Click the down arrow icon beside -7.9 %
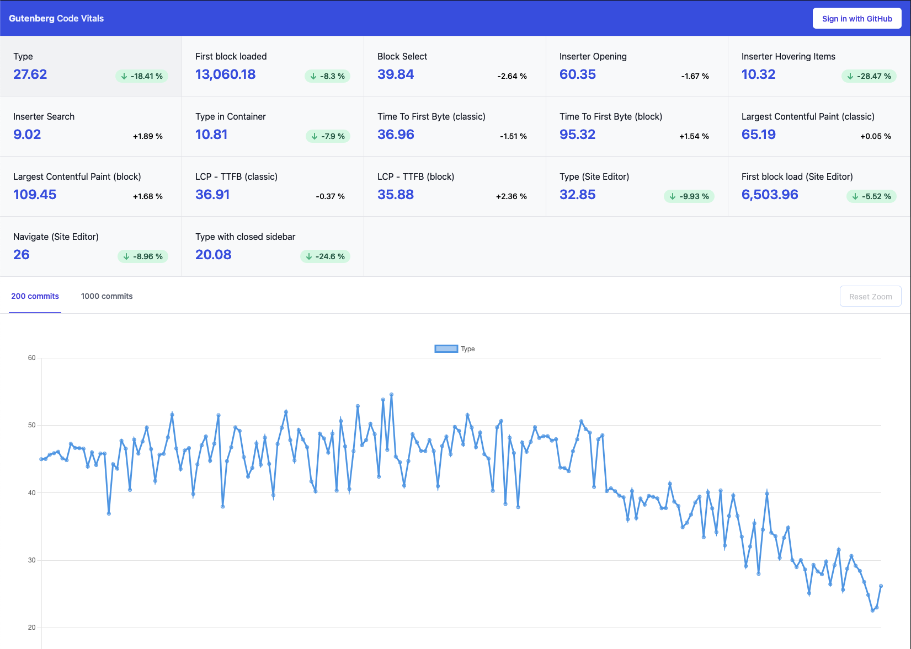 coord(315,136)
